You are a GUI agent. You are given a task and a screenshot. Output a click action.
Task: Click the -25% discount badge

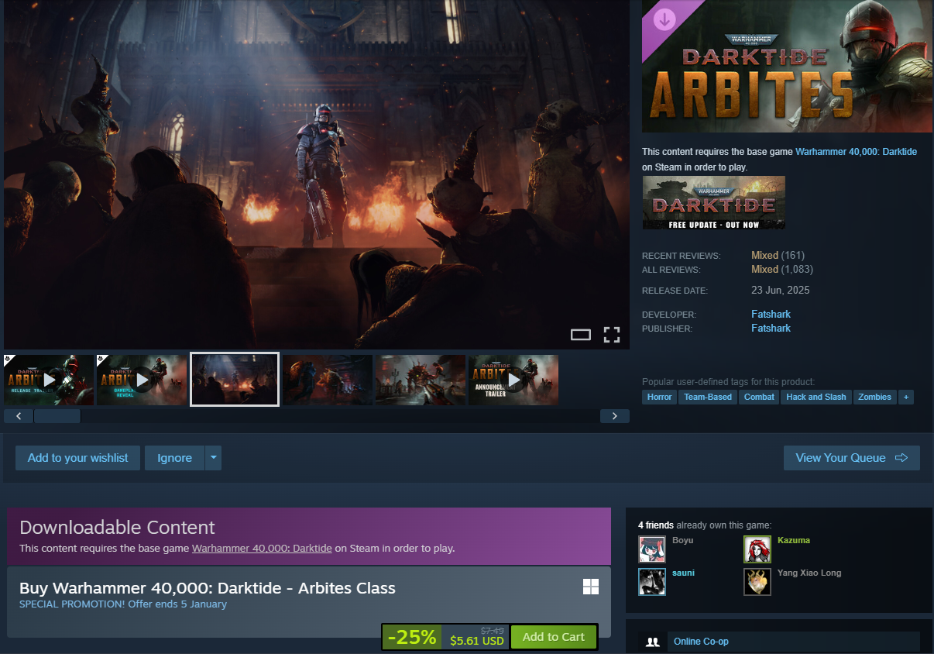tap(412, 637)
